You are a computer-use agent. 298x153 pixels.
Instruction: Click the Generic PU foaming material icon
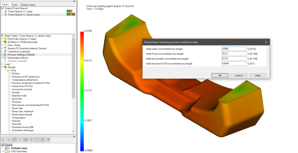[x=6, y=48]
